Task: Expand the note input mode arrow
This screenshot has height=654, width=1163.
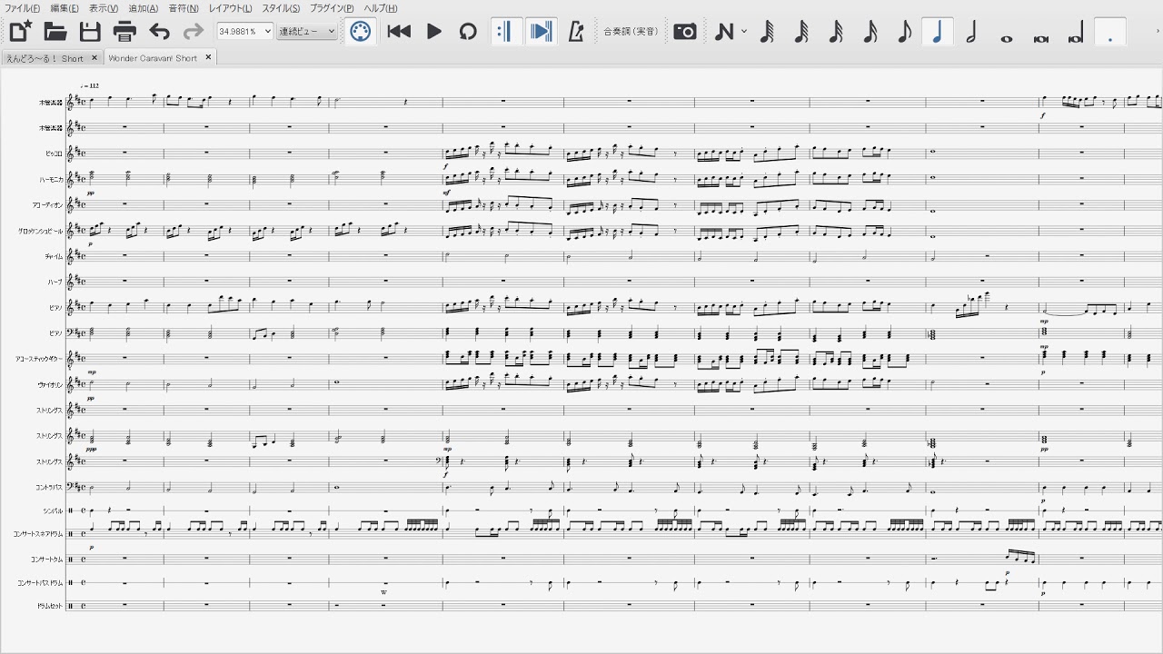Action: click(744, 32)
